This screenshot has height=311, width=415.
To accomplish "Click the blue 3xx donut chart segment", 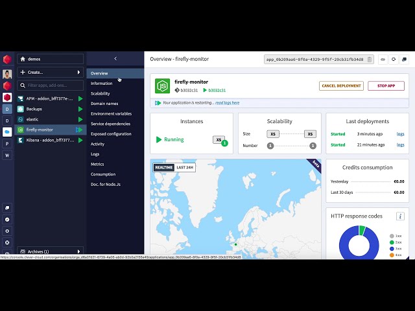I will (345, 248).
